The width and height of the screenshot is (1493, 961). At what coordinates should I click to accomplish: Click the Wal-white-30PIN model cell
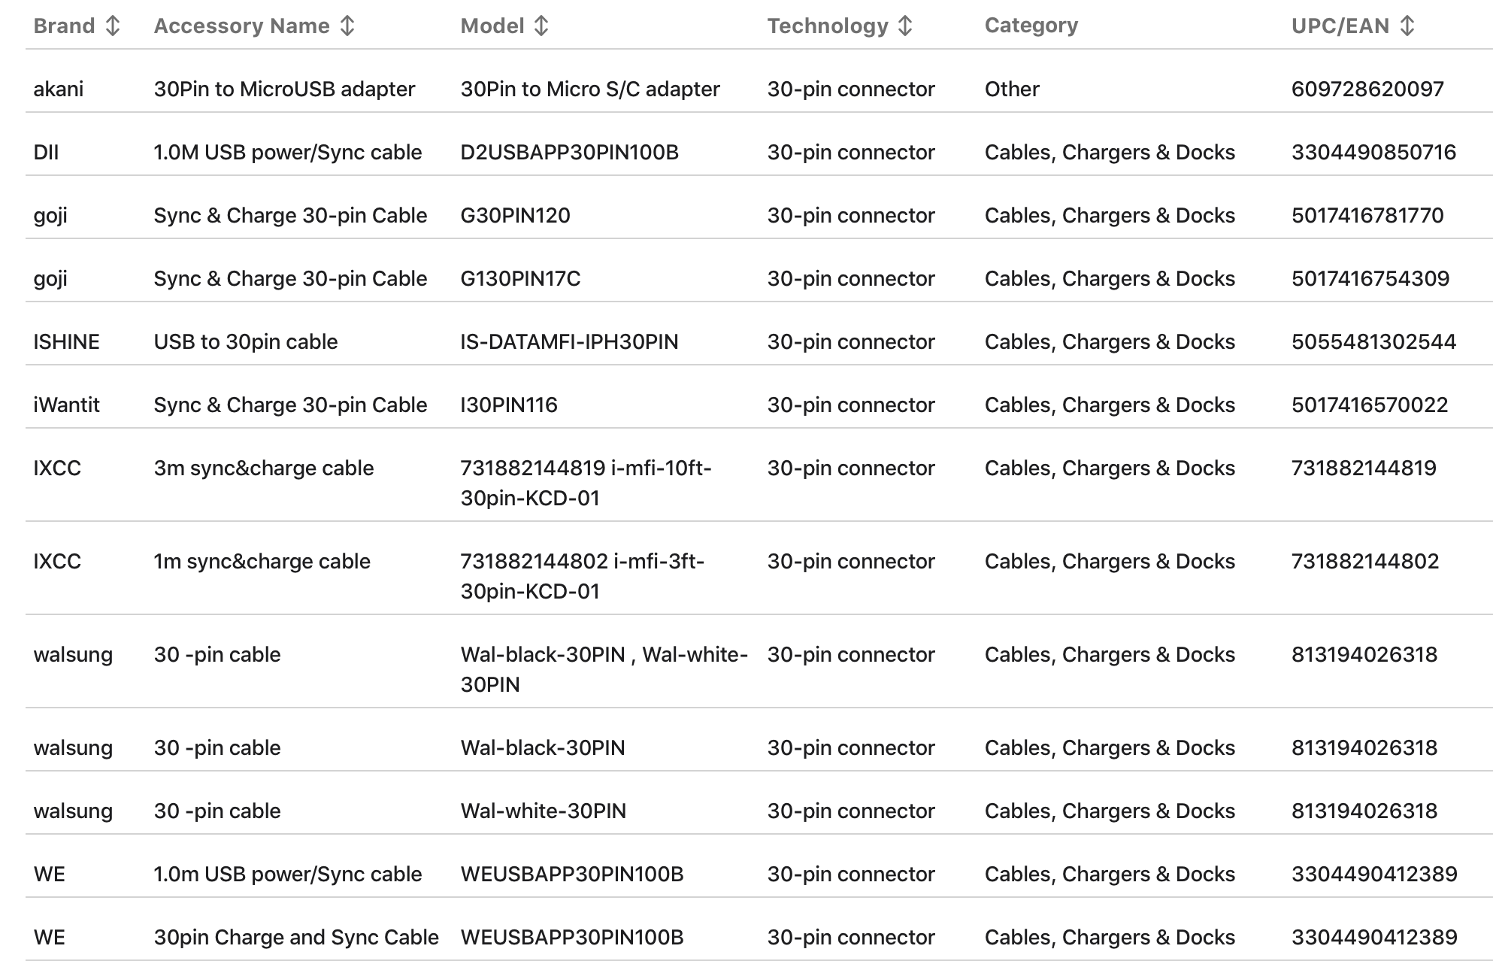[543, 811]
